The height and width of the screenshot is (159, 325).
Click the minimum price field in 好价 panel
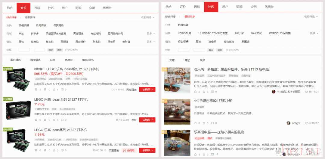pos(24,50)
